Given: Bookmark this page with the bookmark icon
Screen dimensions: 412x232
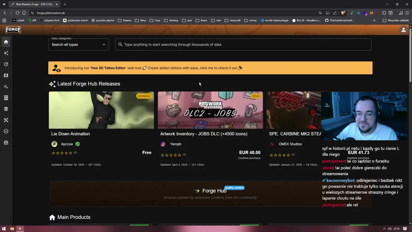Looking at the screenshot, I should pos(24,13).
